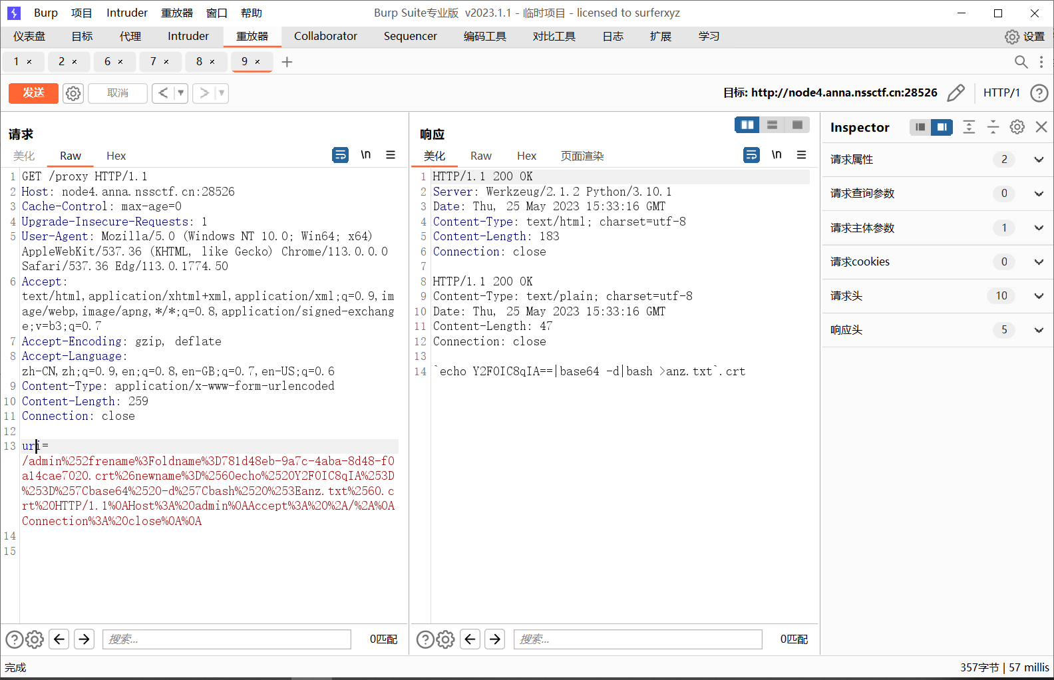Jump to next match in request search
The image size is (1054, 680).
click(x=84, y=639)
